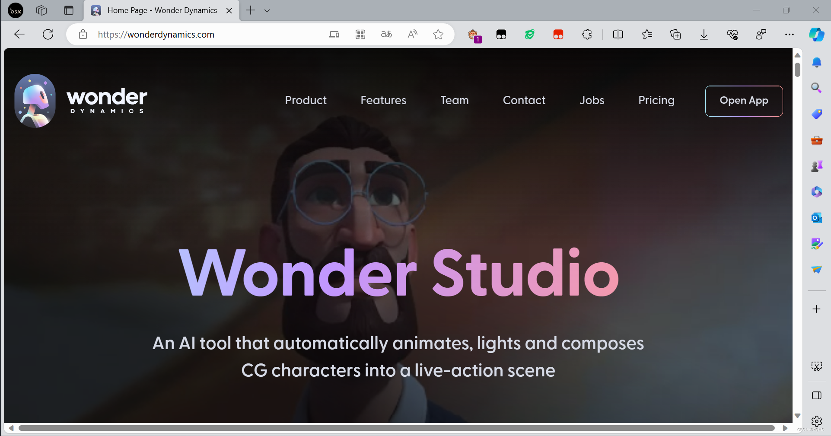Toggle vertical tabs button
Viewport: 831px width, 436px height.
69,10
